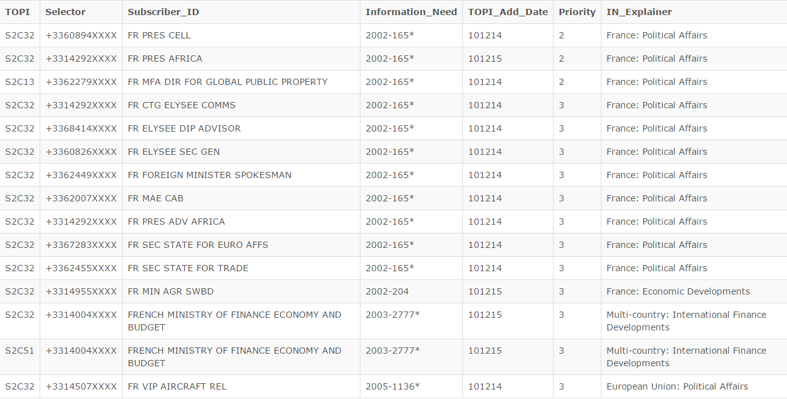Select the S2C13 TOPI cell
Screen dimensions: 787x399
(x=20, y=82)
